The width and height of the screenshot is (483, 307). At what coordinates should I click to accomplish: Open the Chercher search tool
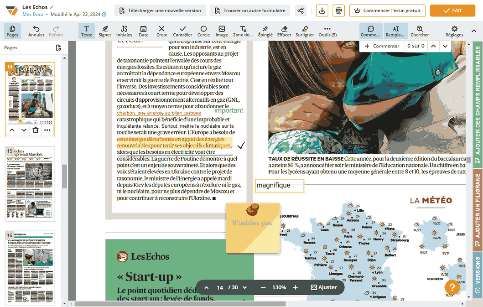pos(420,31)
